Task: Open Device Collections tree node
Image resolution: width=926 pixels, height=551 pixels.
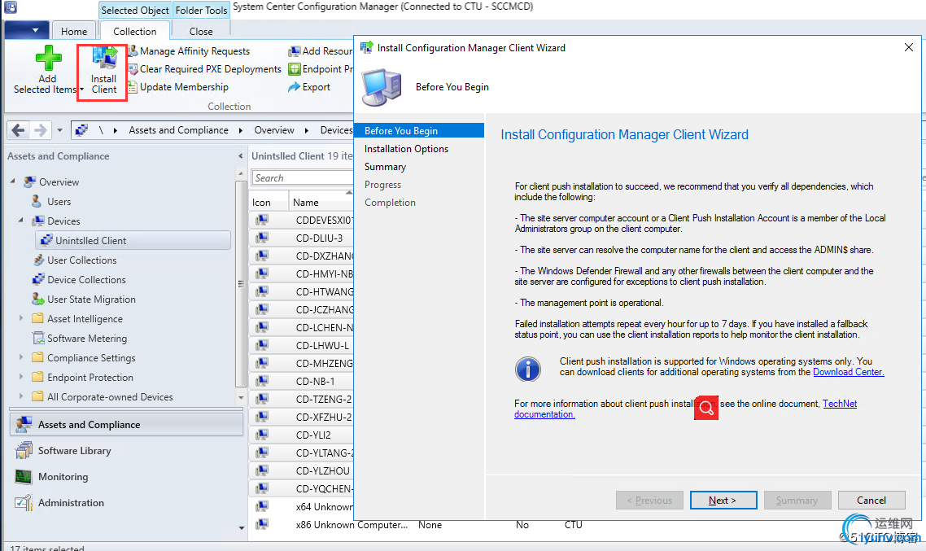Action: coord(86,279)
